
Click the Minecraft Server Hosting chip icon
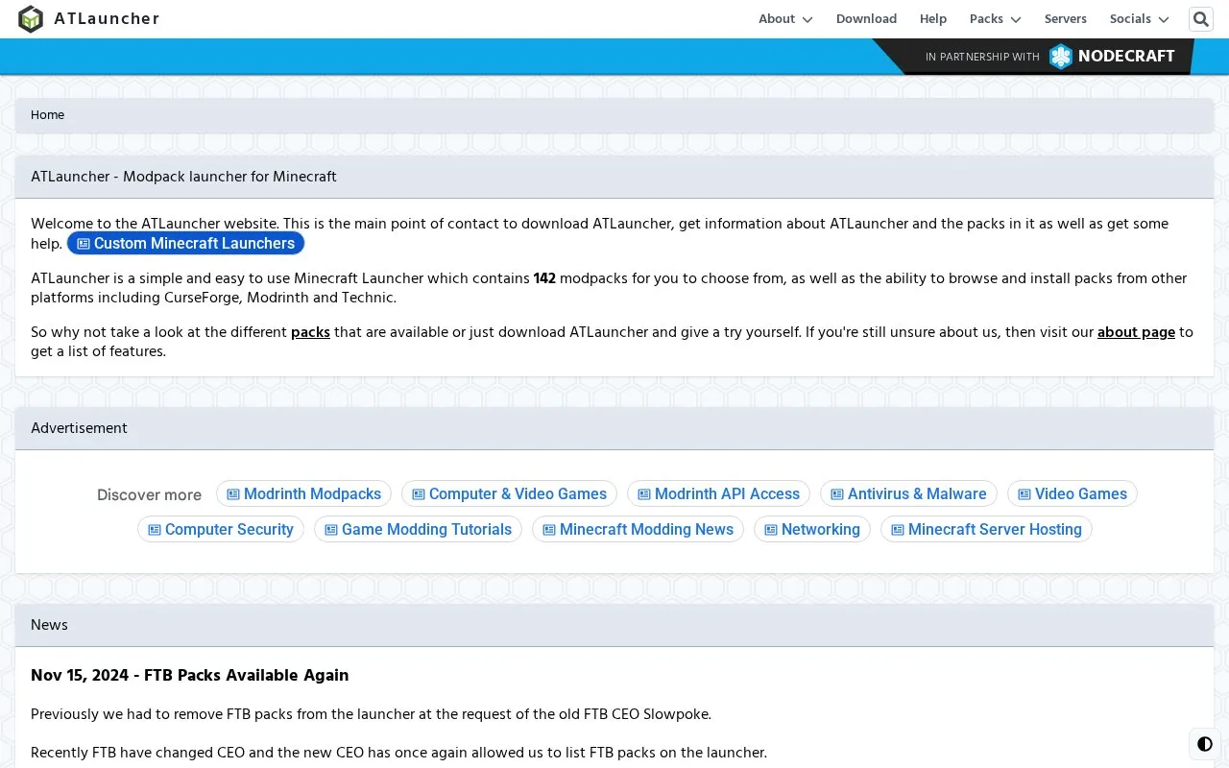click(898, 530)
